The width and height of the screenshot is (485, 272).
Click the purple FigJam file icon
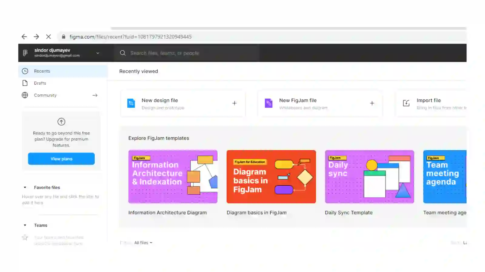coord(269,103)
